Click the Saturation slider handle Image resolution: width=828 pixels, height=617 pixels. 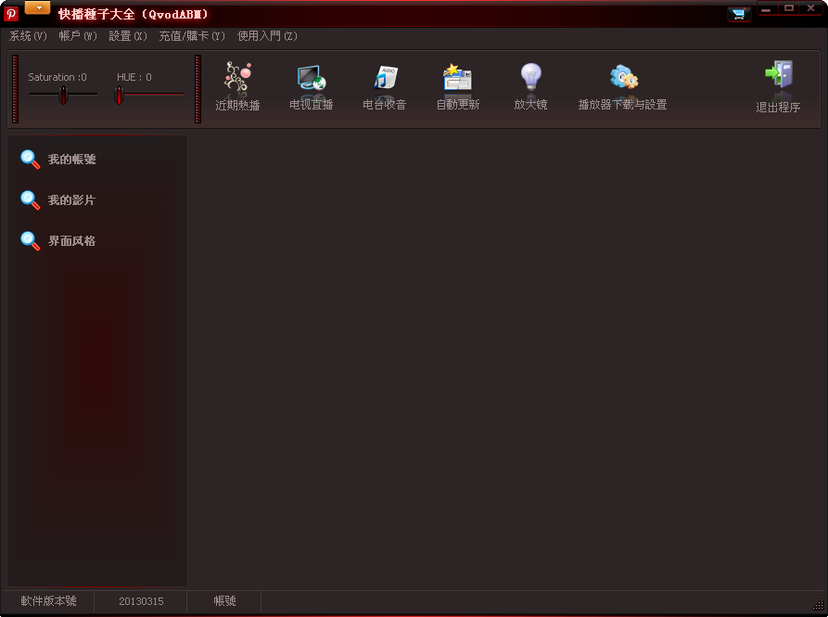pos(64,95)
